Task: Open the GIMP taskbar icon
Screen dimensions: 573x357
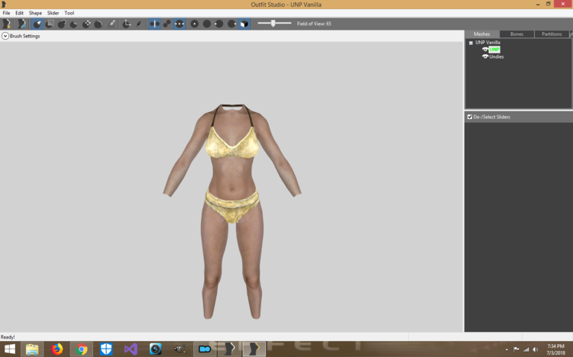Action: [180, 349]
